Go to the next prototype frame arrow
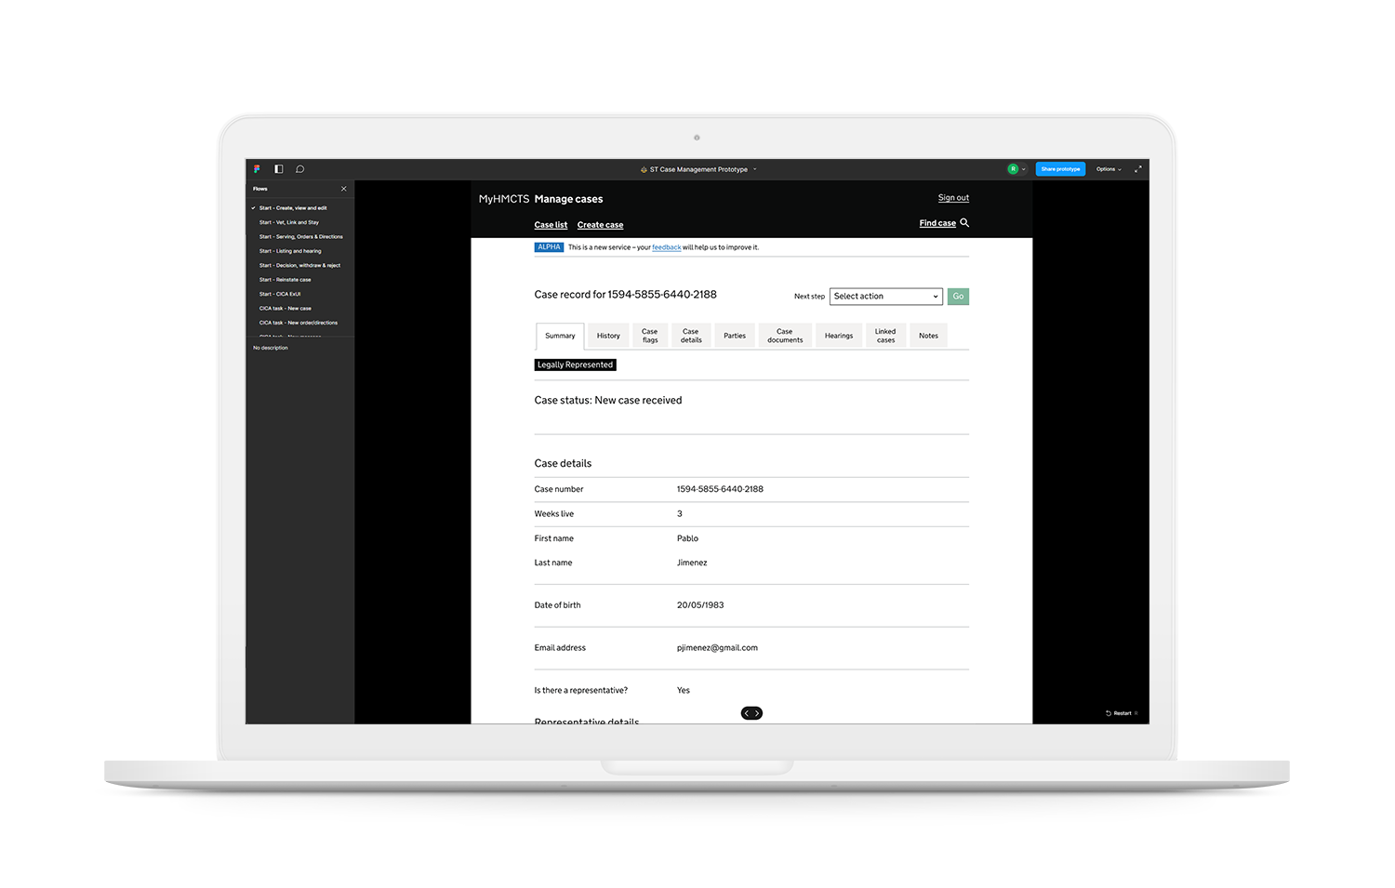 coord(757,713)
